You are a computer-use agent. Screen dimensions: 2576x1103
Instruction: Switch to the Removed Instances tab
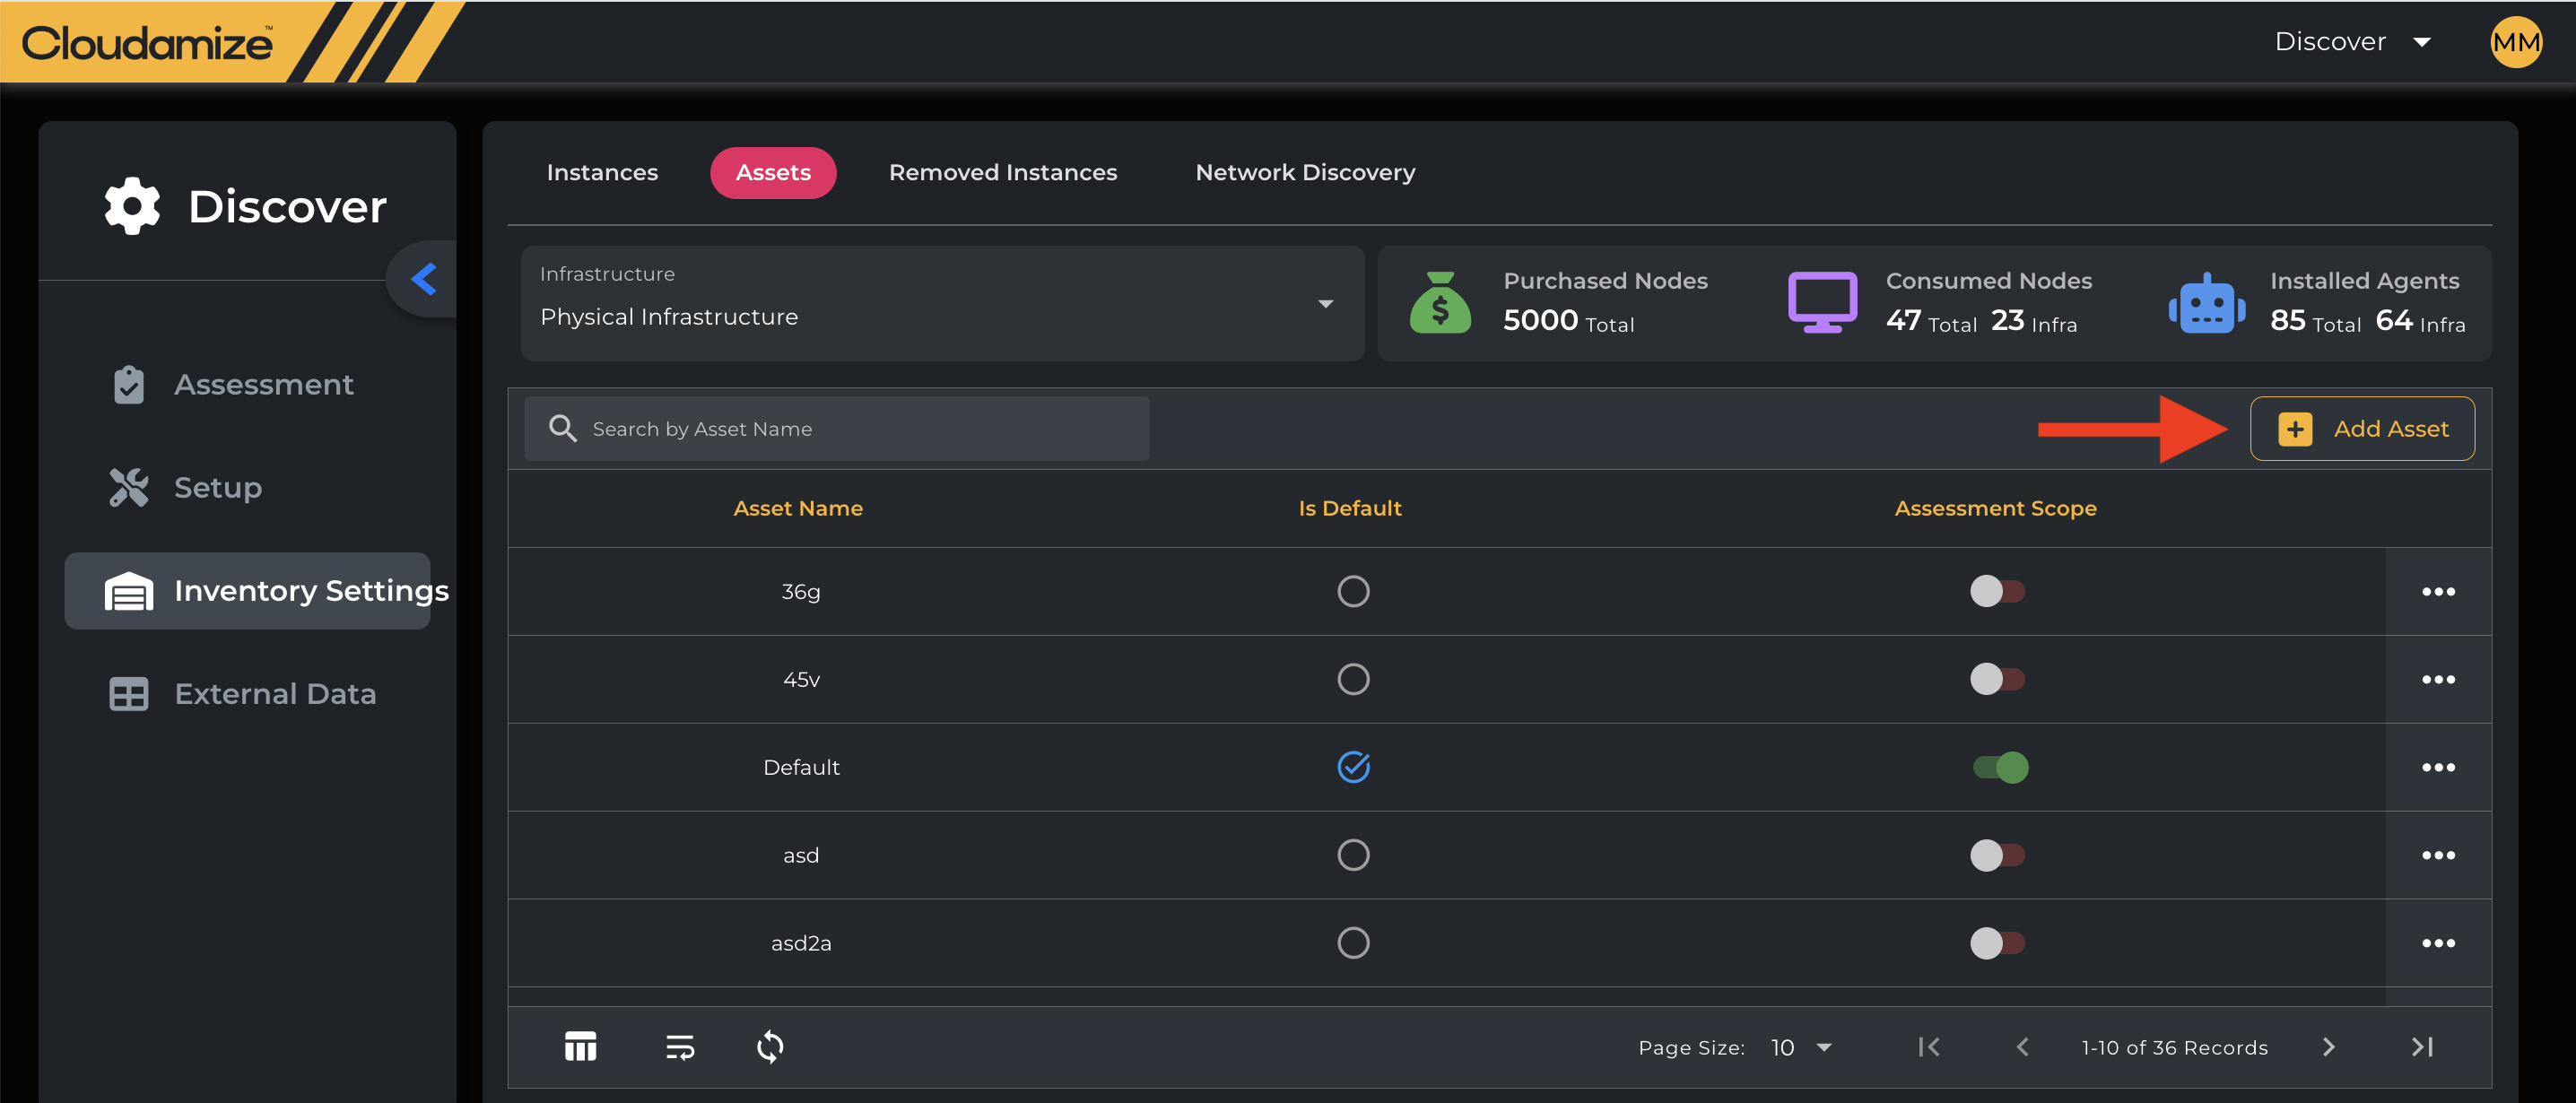[x=1002, y=173]
